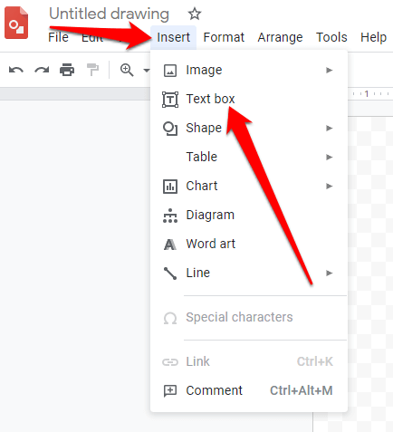Star the Untitled drawing document
393x432 pixels.
pyautogui.click(x=195, y=14)
